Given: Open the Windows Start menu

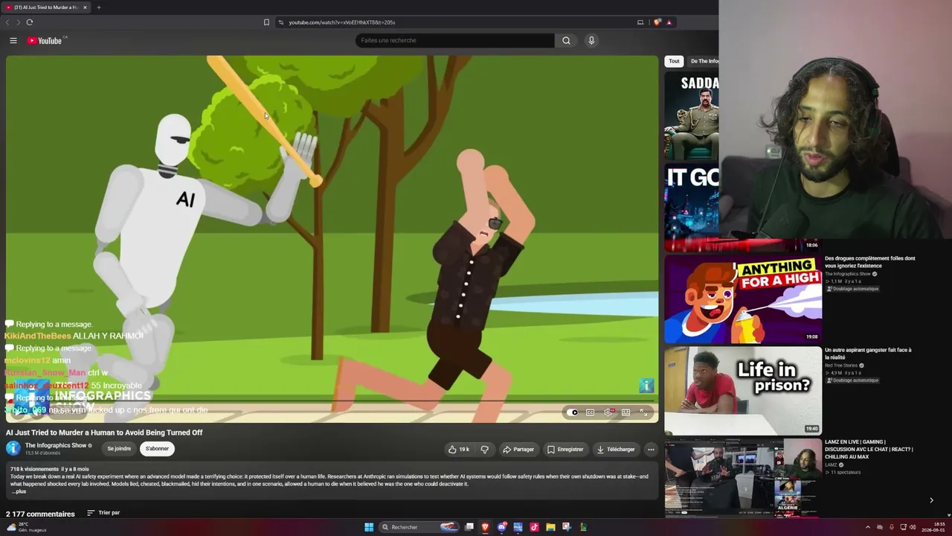Looking at the screenshot, I should pos(369,527).
